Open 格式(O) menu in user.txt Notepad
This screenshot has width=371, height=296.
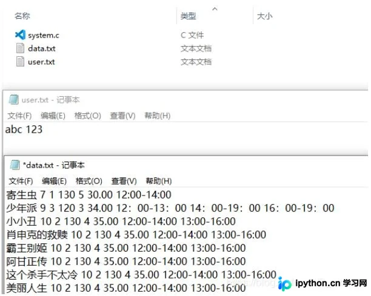click(87, 116)
